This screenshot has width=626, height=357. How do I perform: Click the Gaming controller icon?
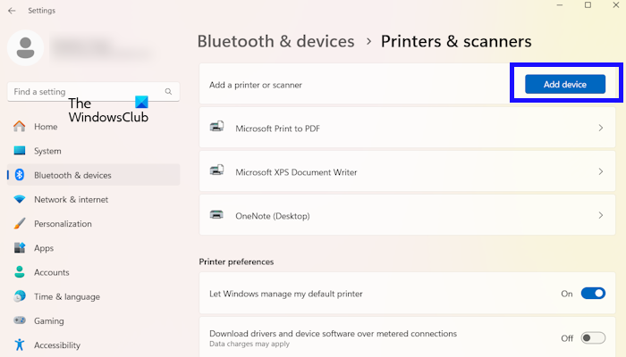coord(19,320)
